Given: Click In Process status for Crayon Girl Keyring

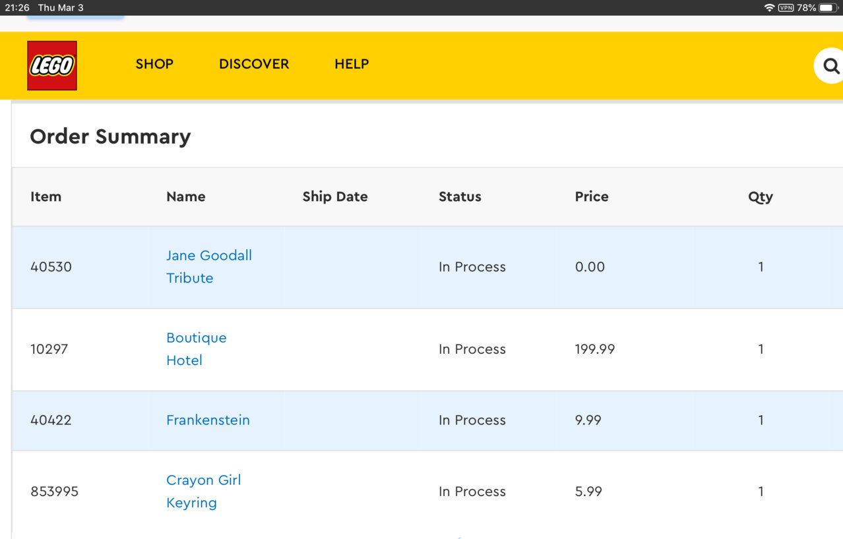Looking at the screenshot, I should pos(472,492).
